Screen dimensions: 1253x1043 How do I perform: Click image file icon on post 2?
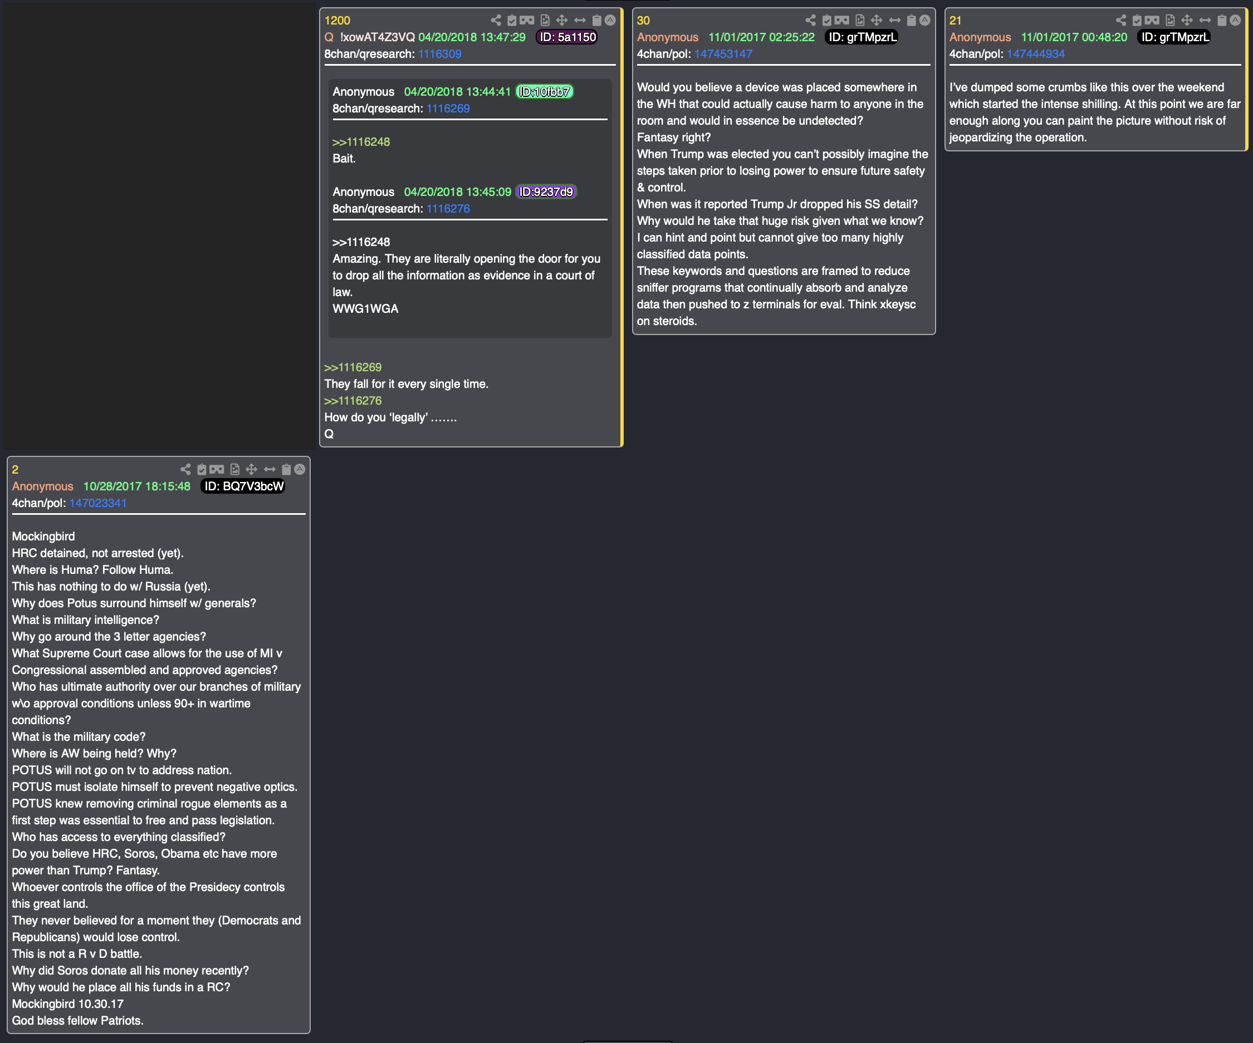234,469
